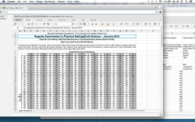Open the clear formatting dropdown arrow
This screenshot has height=122, width=195.
pyautogui.click(x=50, y=24)
